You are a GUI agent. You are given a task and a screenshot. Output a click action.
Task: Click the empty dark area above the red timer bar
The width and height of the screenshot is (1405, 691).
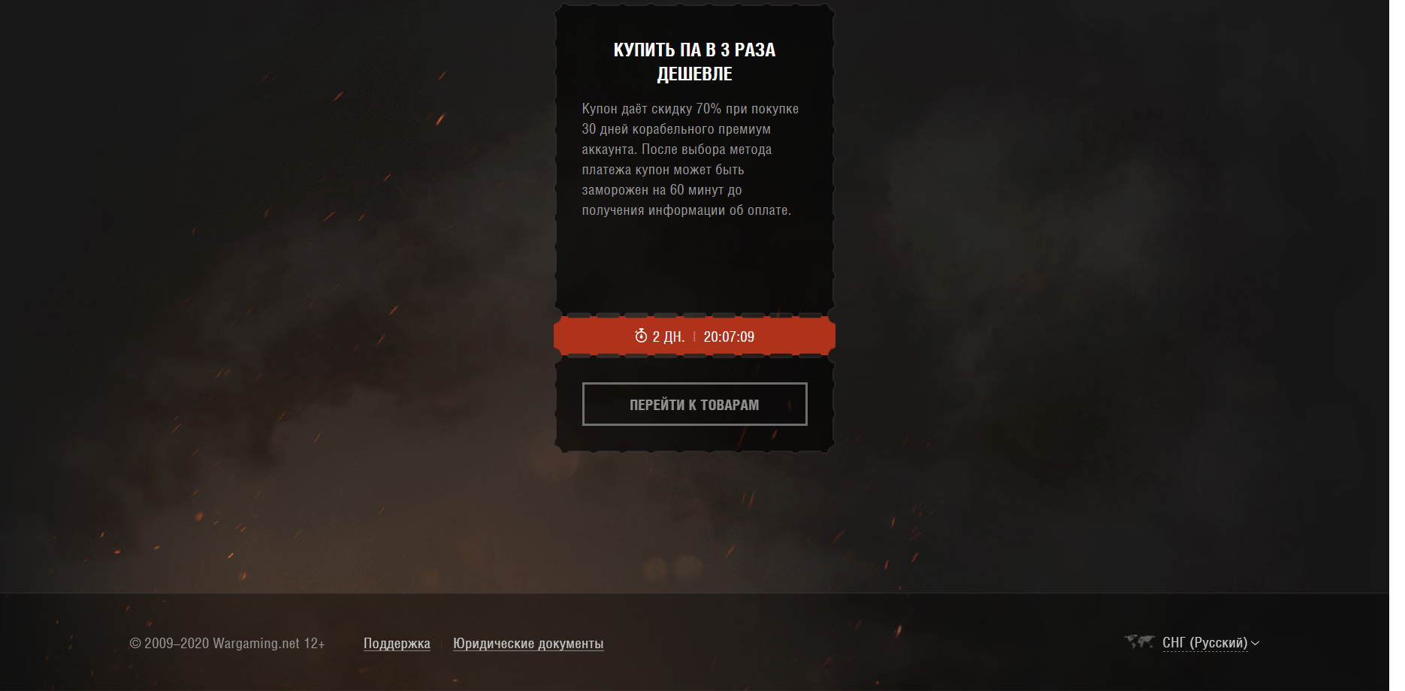(x=694, y=267)
